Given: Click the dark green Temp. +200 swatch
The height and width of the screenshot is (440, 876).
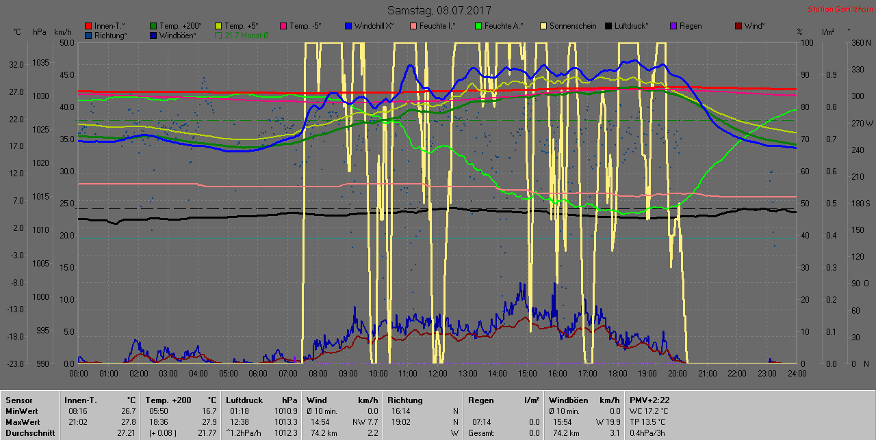Looking at the screenshot, I should 153,26.
